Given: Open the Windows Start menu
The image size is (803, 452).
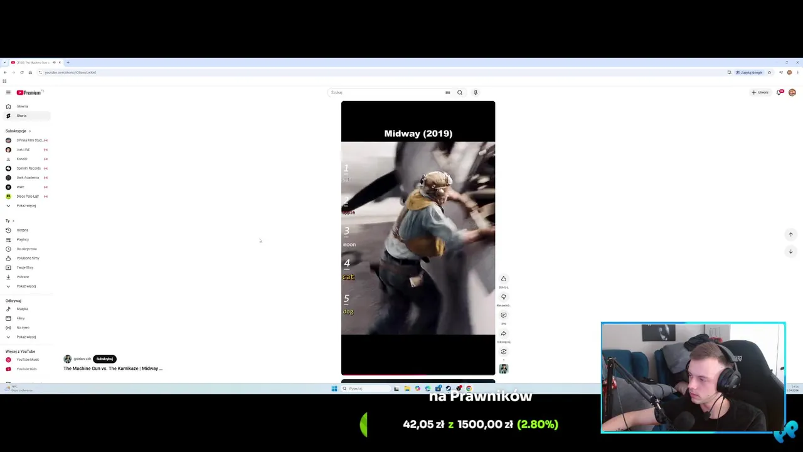Looking at the screenshot, I should [334, 389].
